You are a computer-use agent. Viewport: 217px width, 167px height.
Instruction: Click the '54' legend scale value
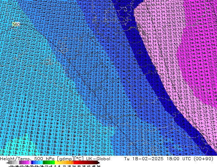pyautogui.click(x=98, y=166)
